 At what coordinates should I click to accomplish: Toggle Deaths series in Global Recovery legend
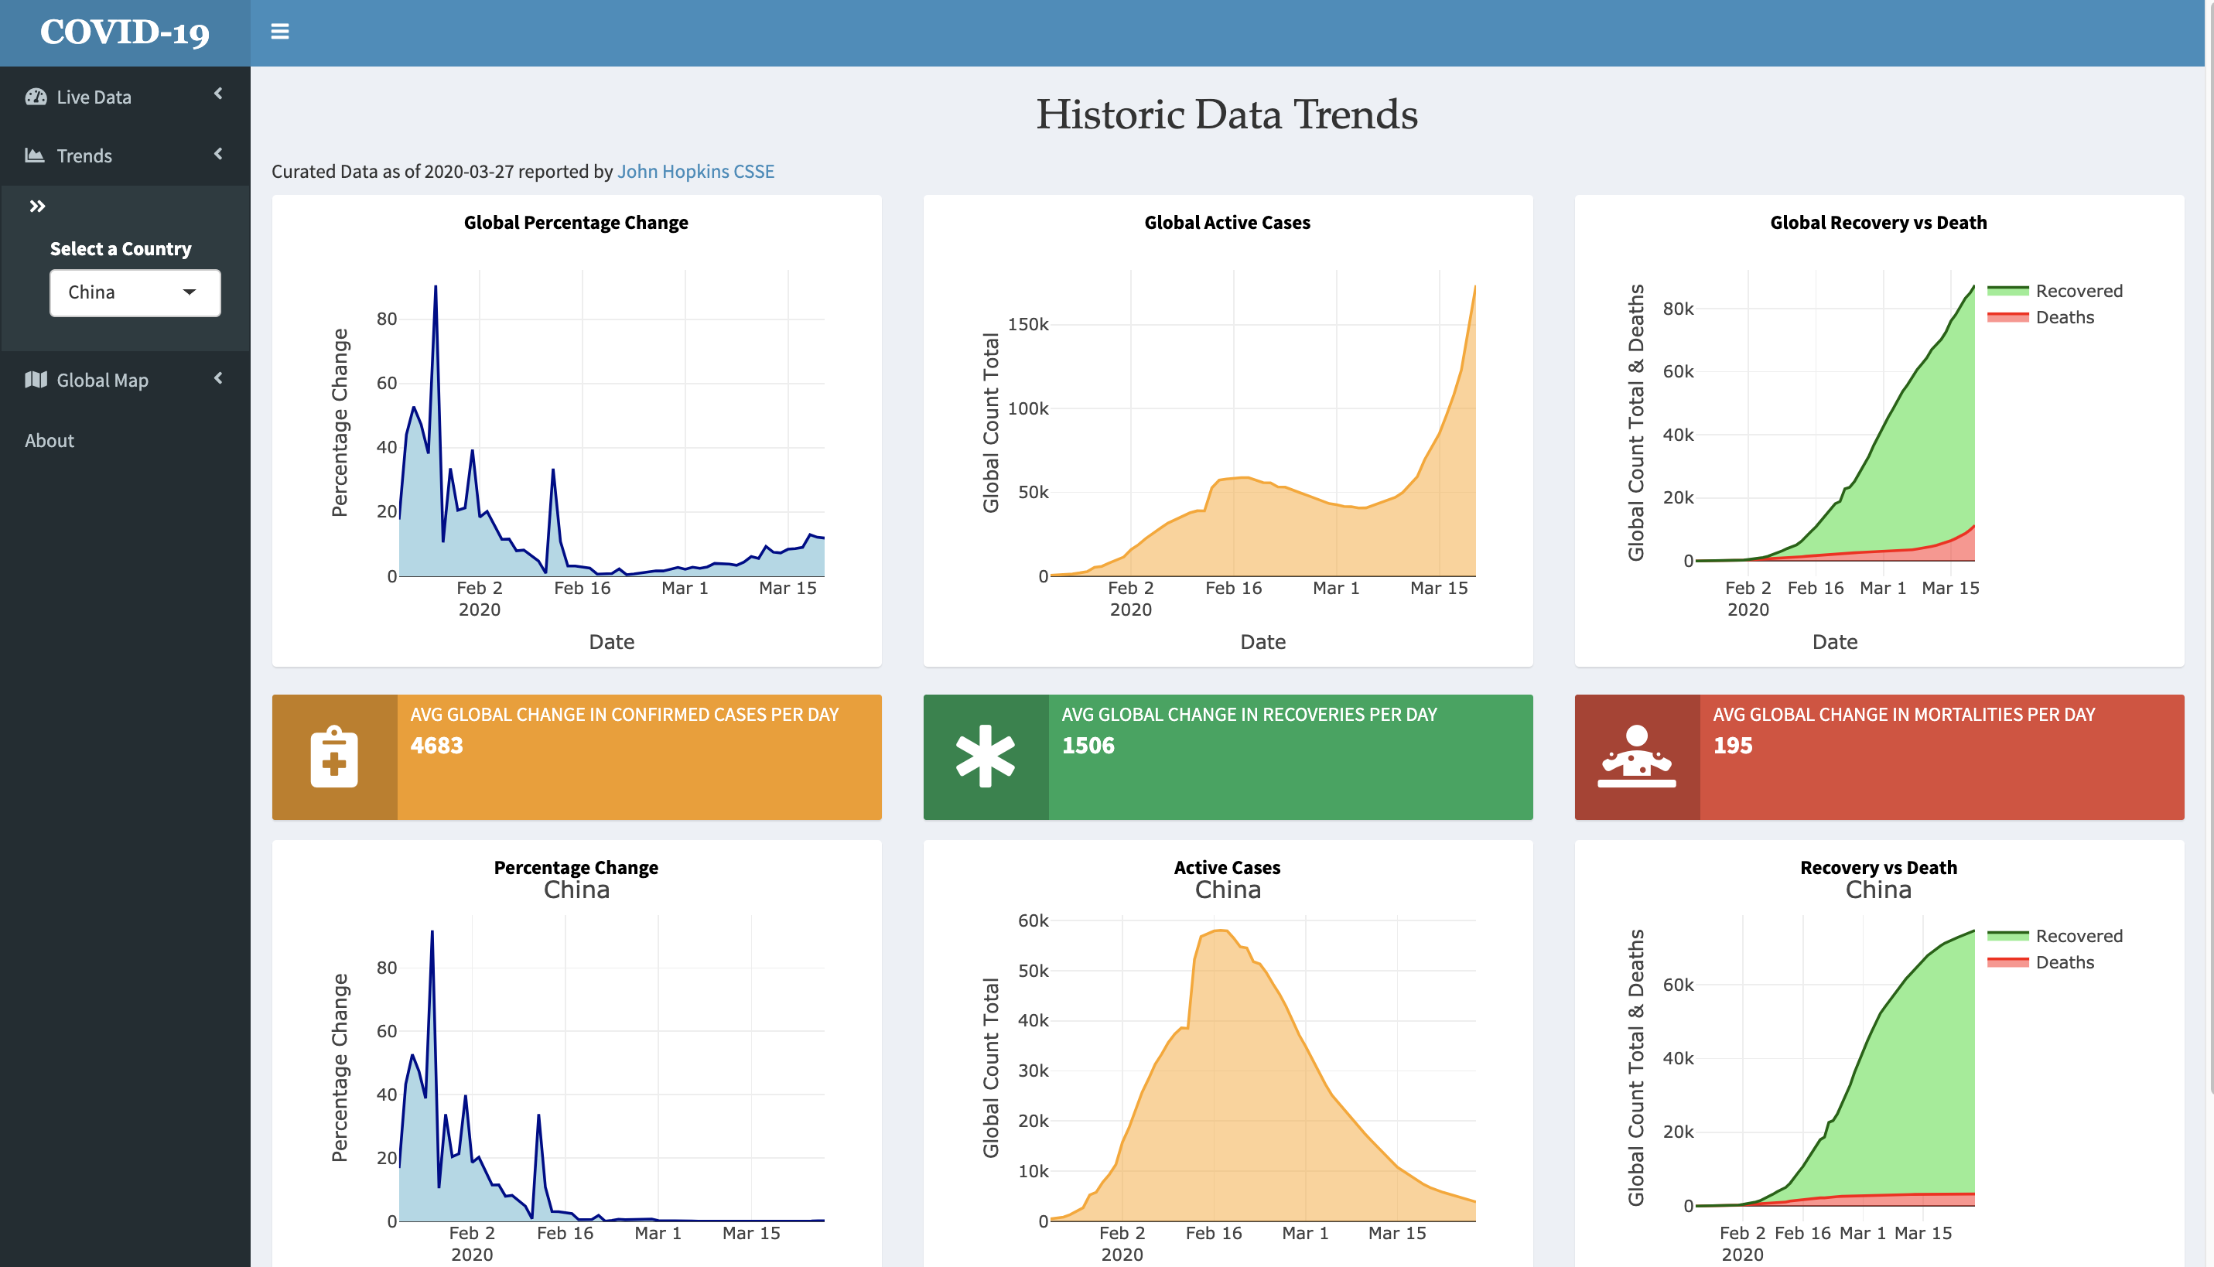[x=2041, y=318]
